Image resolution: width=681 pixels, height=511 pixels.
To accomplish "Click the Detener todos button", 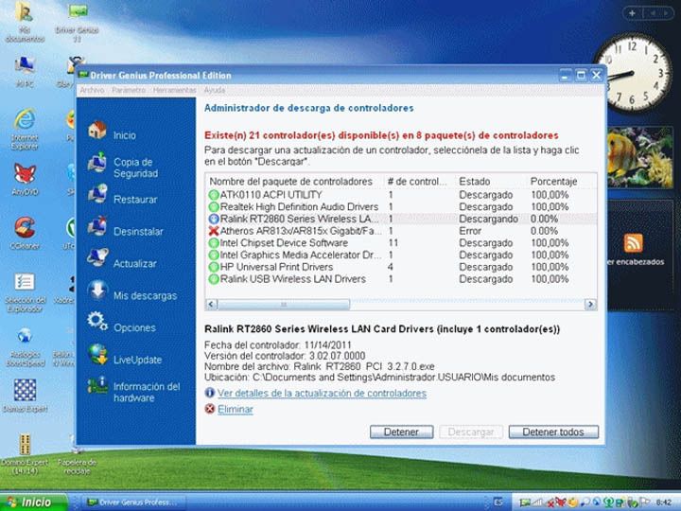I will pos(553,432).
